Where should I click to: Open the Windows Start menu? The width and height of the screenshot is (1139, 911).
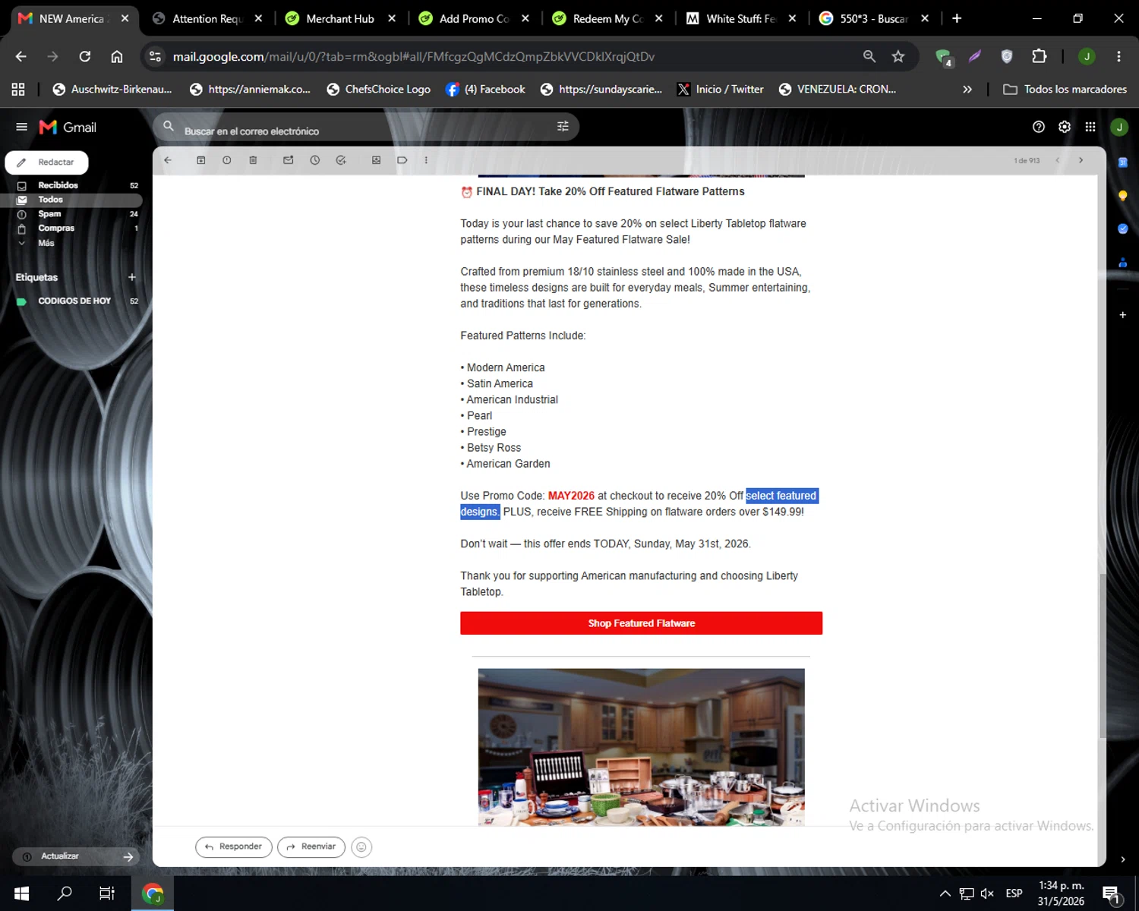pos(21,894)
